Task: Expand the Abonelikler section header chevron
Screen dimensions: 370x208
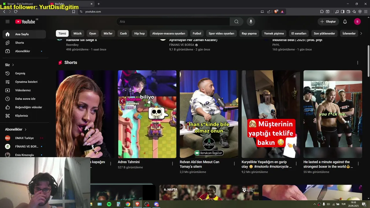Action: [x=25, y=129]
